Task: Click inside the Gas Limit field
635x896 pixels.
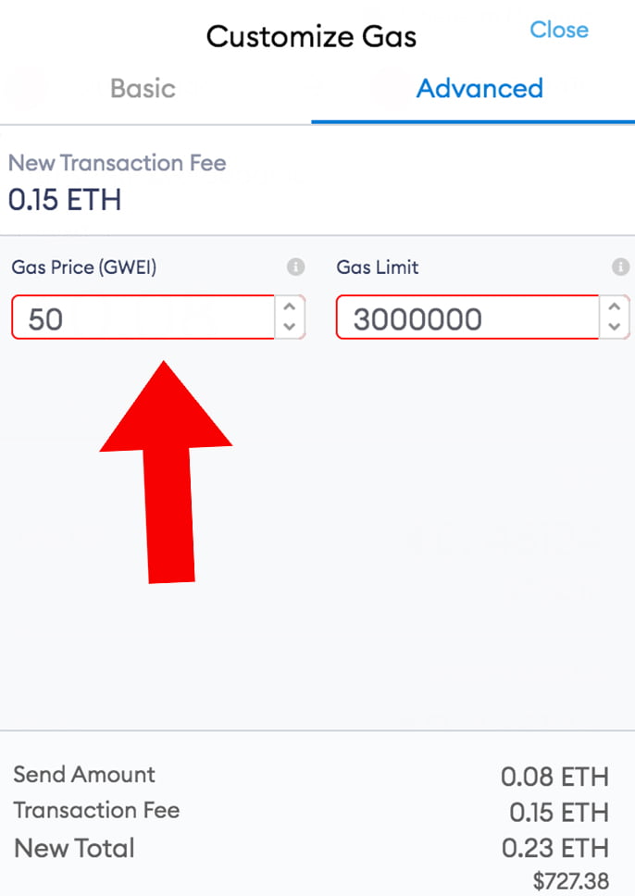Action: (463, 317)
